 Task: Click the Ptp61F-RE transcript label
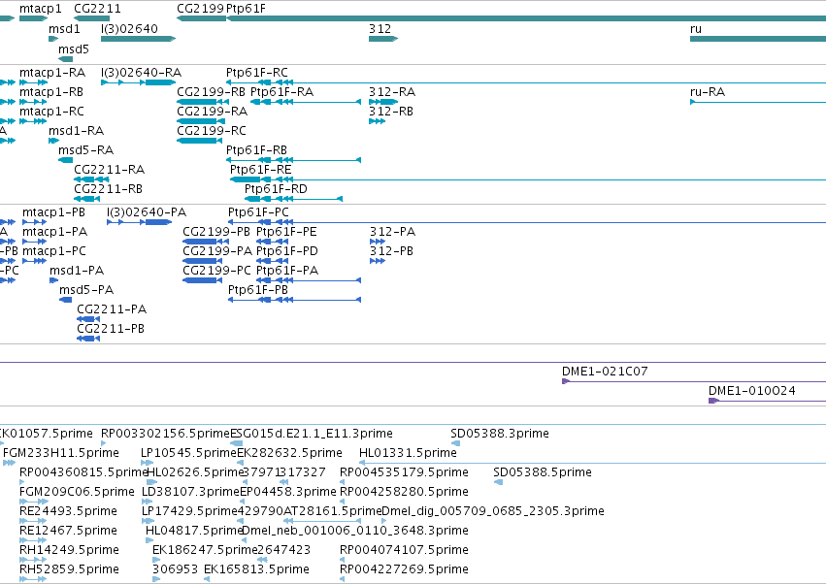coord(260,170)
